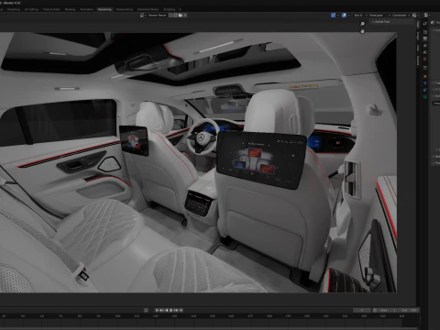Click the zoom magnifier gizmo

coord(363,24)
